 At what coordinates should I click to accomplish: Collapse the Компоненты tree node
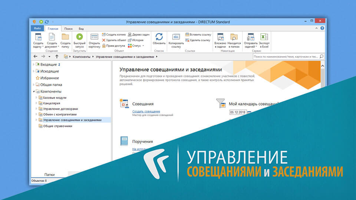(x=34, y=91)
